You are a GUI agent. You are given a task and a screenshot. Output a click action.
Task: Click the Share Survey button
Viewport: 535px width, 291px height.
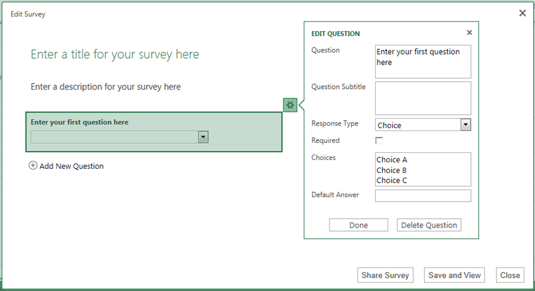tap(385, 275)
